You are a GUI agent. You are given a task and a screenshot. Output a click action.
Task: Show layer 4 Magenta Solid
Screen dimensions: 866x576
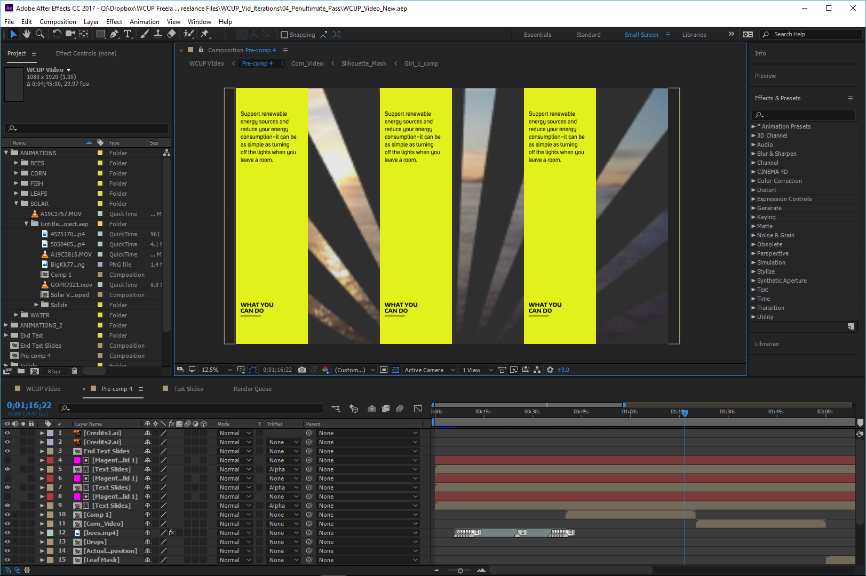point(7,460)
